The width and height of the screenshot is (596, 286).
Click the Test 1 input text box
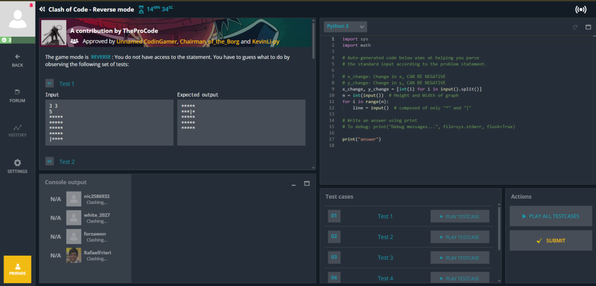point(109,122)
